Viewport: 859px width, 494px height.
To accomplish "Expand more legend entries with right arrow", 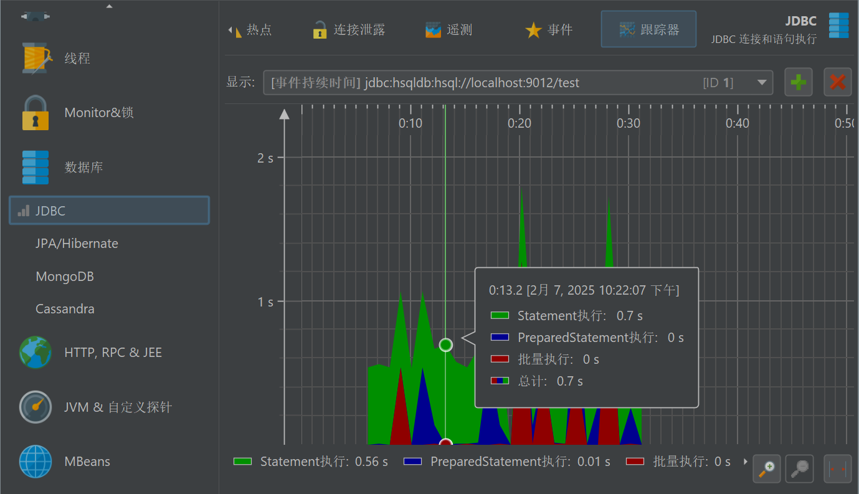I will [746, 462].
